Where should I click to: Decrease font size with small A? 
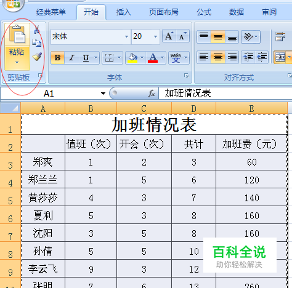pyautogui.click(x=182, y=36)
